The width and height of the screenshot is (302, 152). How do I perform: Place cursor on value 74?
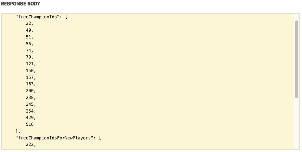point(28,50)
